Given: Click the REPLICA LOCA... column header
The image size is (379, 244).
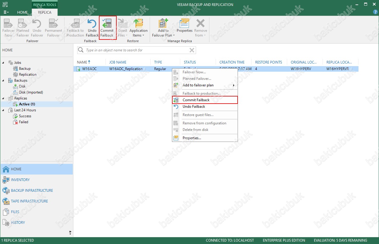Looking at the screenshot, I should (x=339, y=62).
